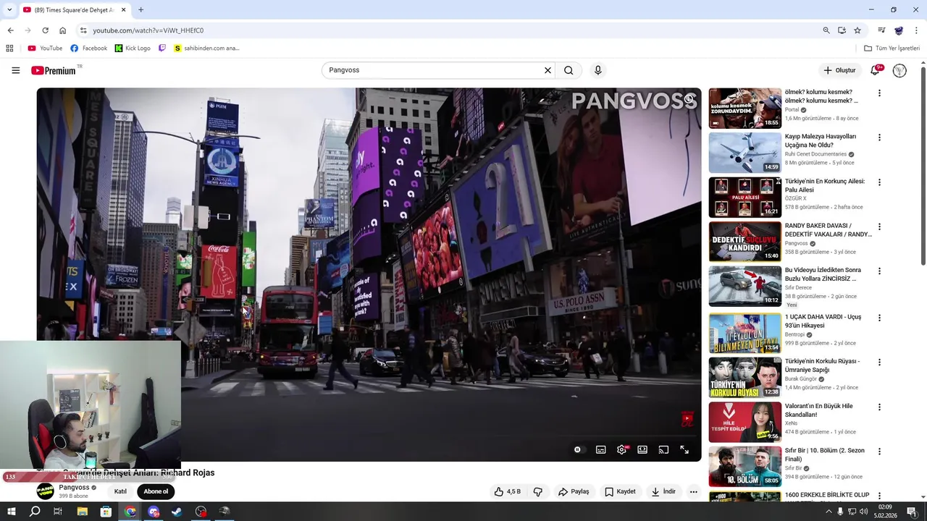Open File Explorer from taskbar
Image resolution: width=927 pixels, height=521 pixels.
click(83, 512)
